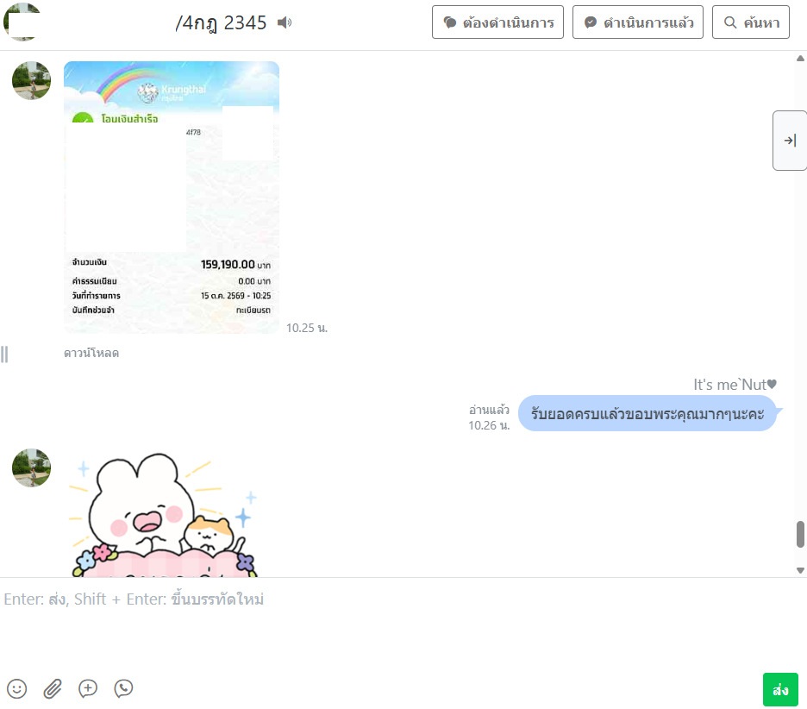Open the emoji sticker picker
This screenshot has height=709, width=807.
click(16, 688)
